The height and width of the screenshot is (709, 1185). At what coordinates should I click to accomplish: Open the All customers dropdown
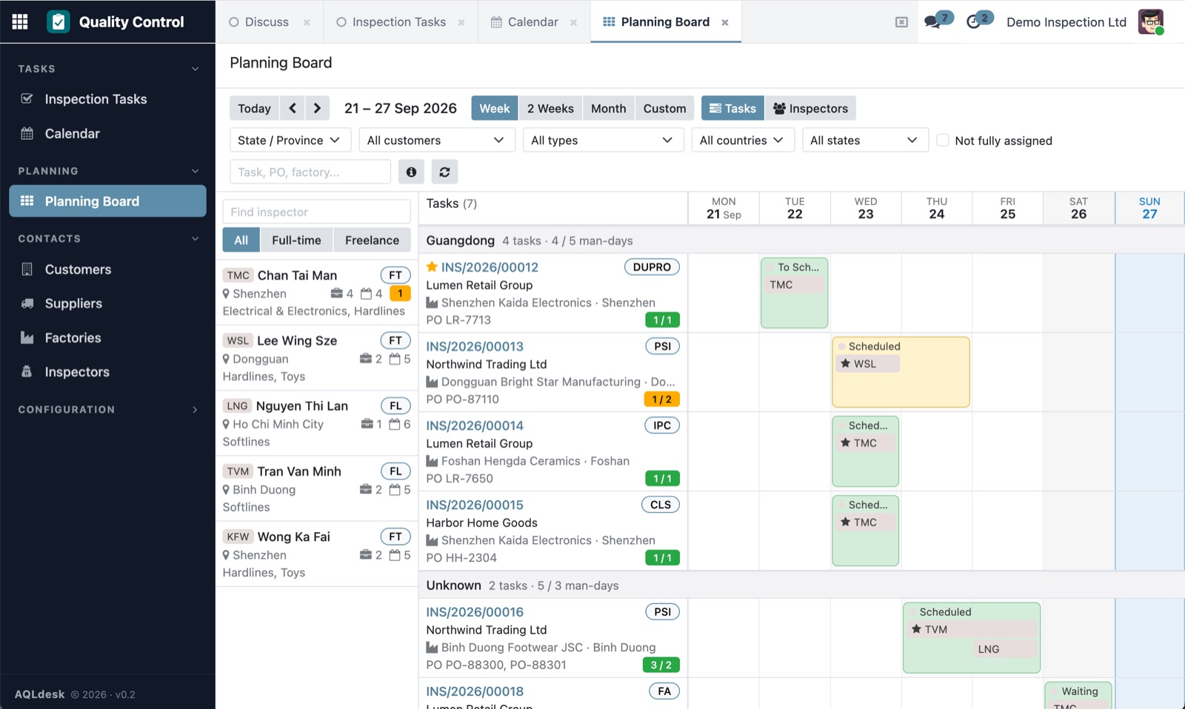(x=436, y=140)
